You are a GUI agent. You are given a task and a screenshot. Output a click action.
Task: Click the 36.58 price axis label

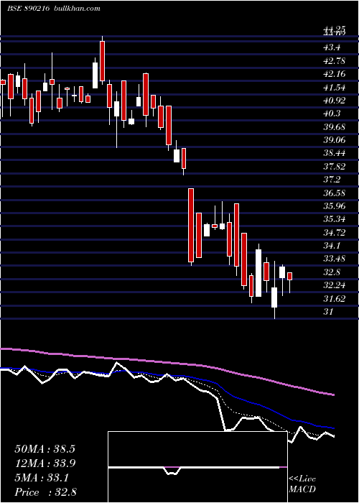pyautogui.click(x=335, y=193)
